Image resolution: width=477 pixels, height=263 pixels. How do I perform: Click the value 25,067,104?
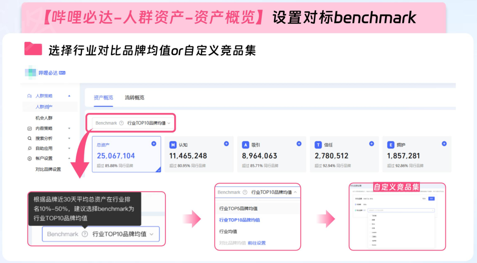point(116,156)
